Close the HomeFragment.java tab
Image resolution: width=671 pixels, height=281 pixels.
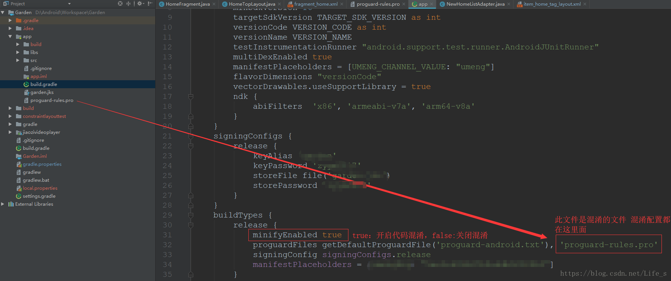coord(214,4)
